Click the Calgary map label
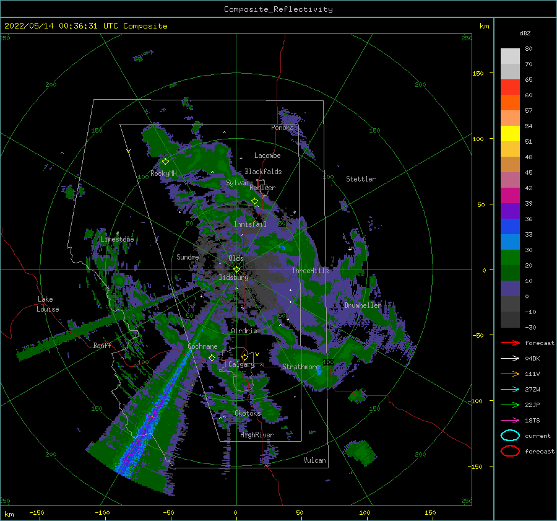557x521 pixels. click(241, 364)
